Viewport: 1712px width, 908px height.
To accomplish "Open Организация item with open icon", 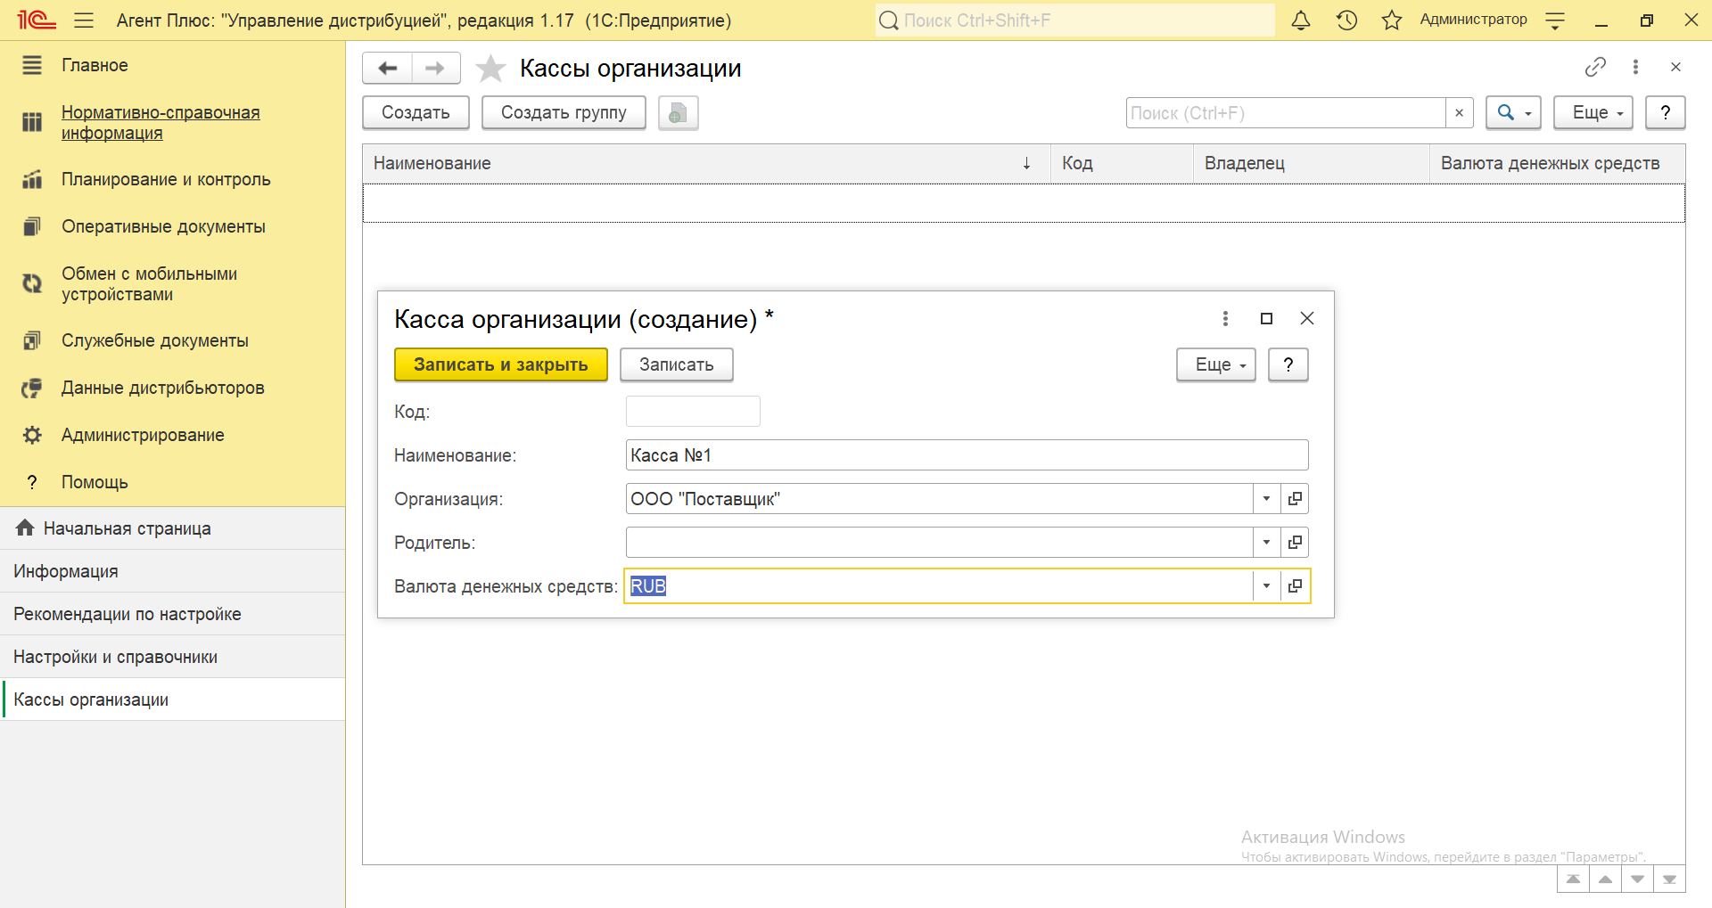I will pos(1295,499).
